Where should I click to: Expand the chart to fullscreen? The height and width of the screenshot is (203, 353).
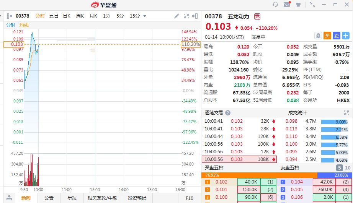tap(186, 16)
